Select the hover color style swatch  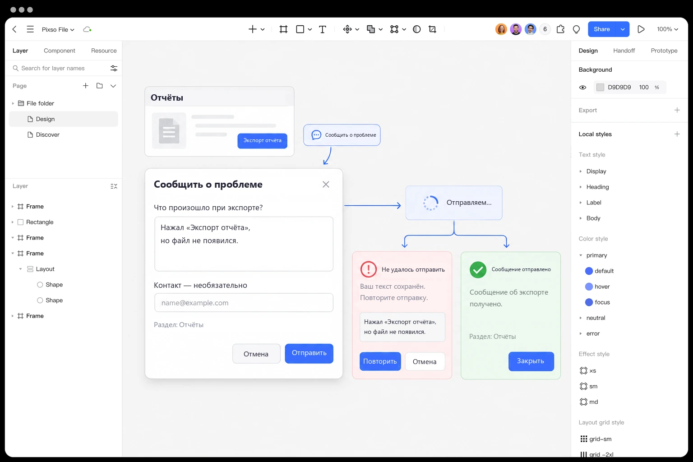[589, 286]
